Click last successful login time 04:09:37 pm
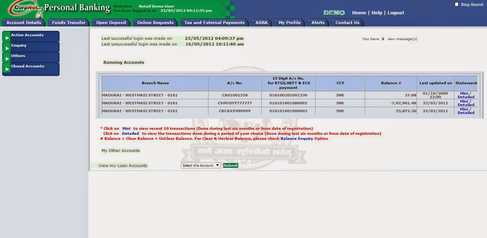 tap(229, 38)
